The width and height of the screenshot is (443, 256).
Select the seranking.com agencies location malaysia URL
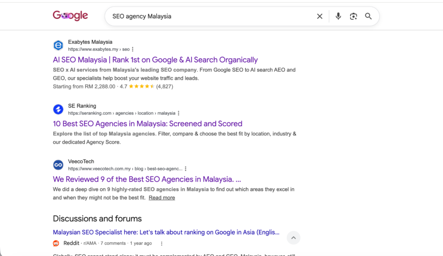(x=122, y=113)
